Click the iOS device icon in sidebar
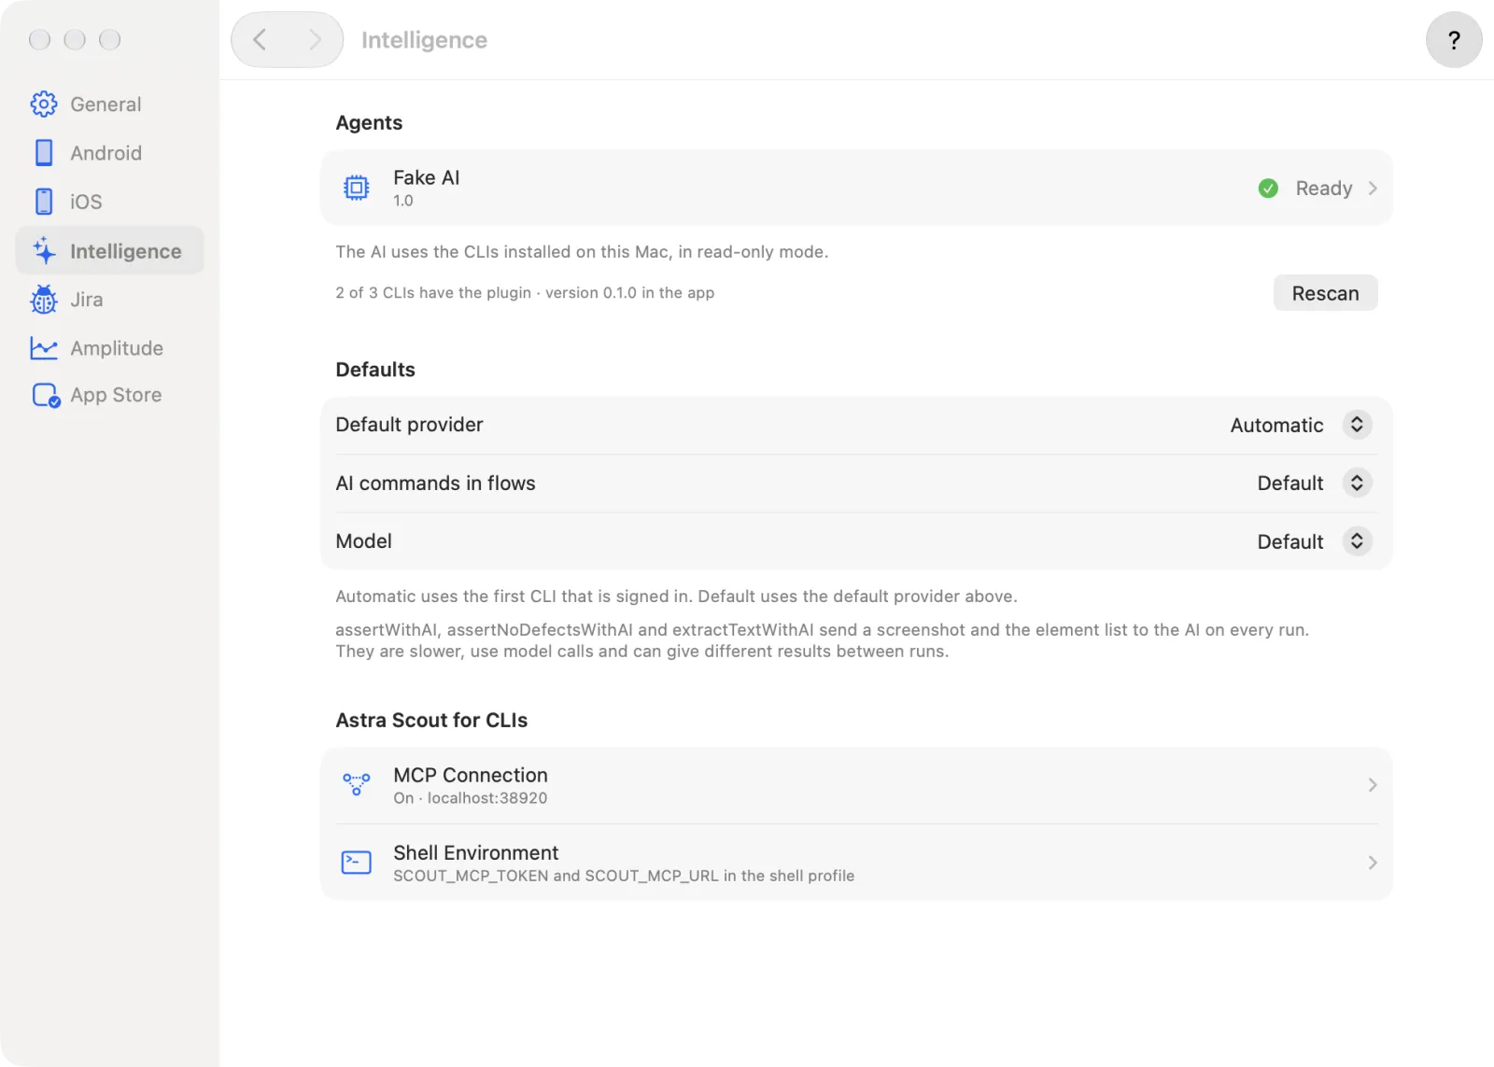The width and height of the screenshot is (1494, 1067). (44, 202)
